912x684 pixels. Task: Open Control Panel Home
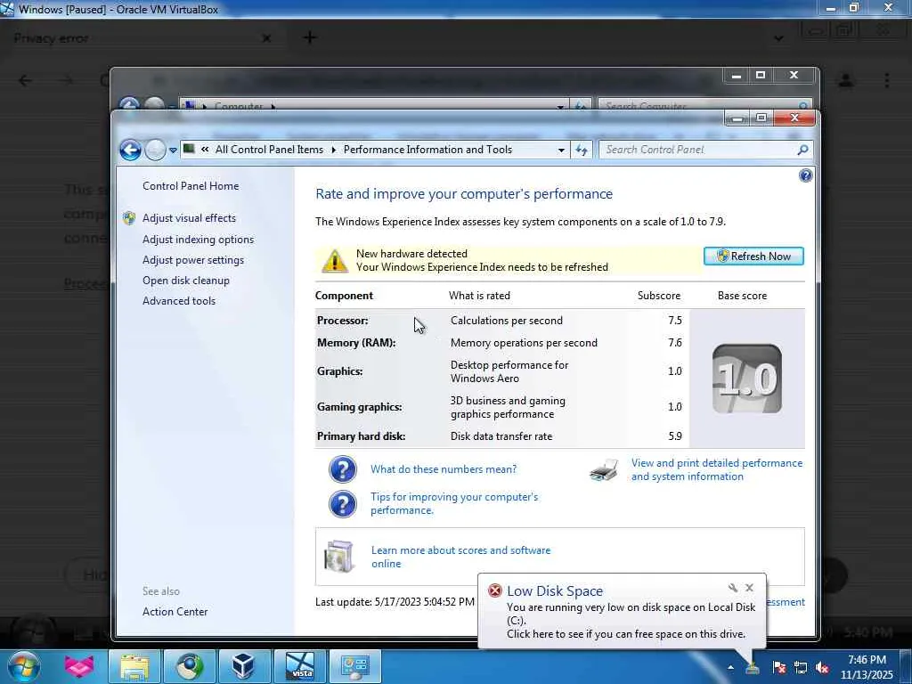[191, 186]
